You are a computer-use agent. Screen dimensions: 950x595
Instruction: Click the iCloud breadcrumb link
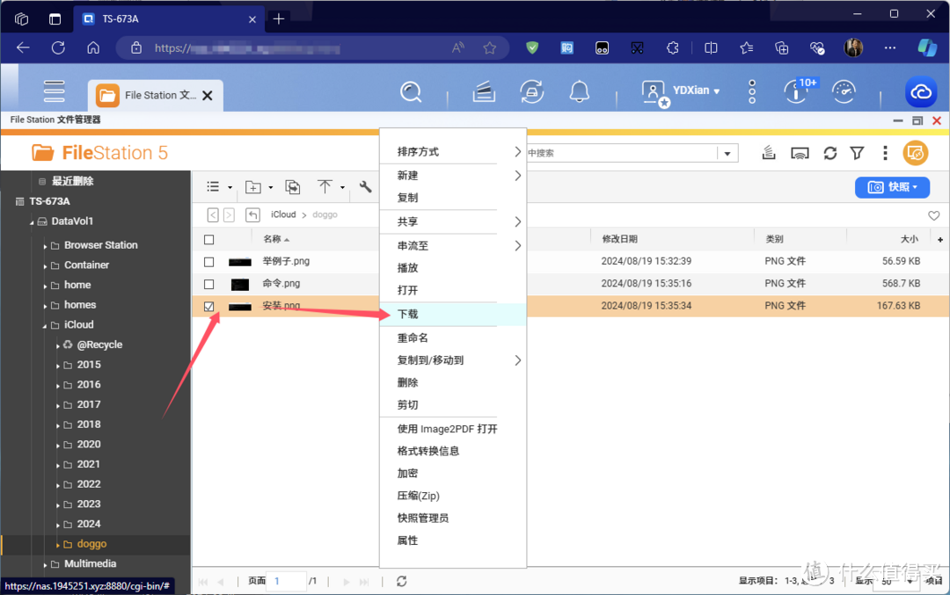[x=283, y=214]
